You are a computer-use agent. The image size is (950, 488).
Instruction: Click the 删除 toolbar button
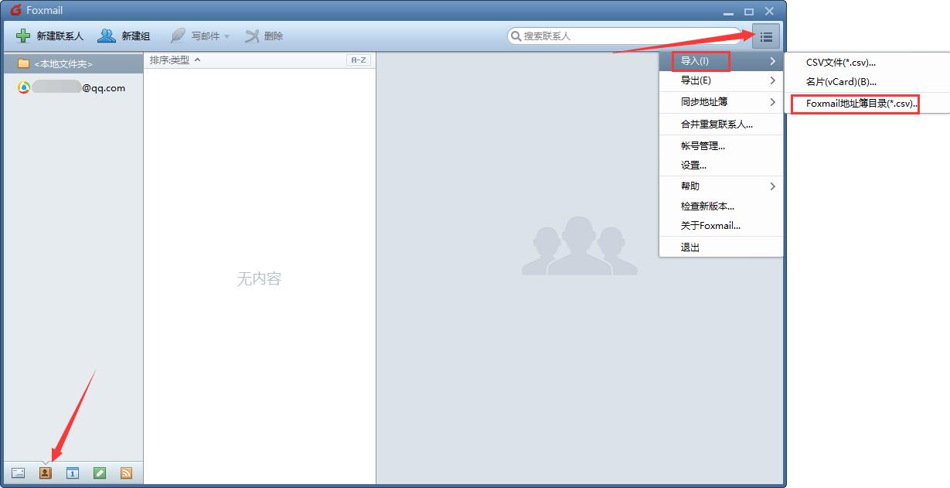click(264, 36)
